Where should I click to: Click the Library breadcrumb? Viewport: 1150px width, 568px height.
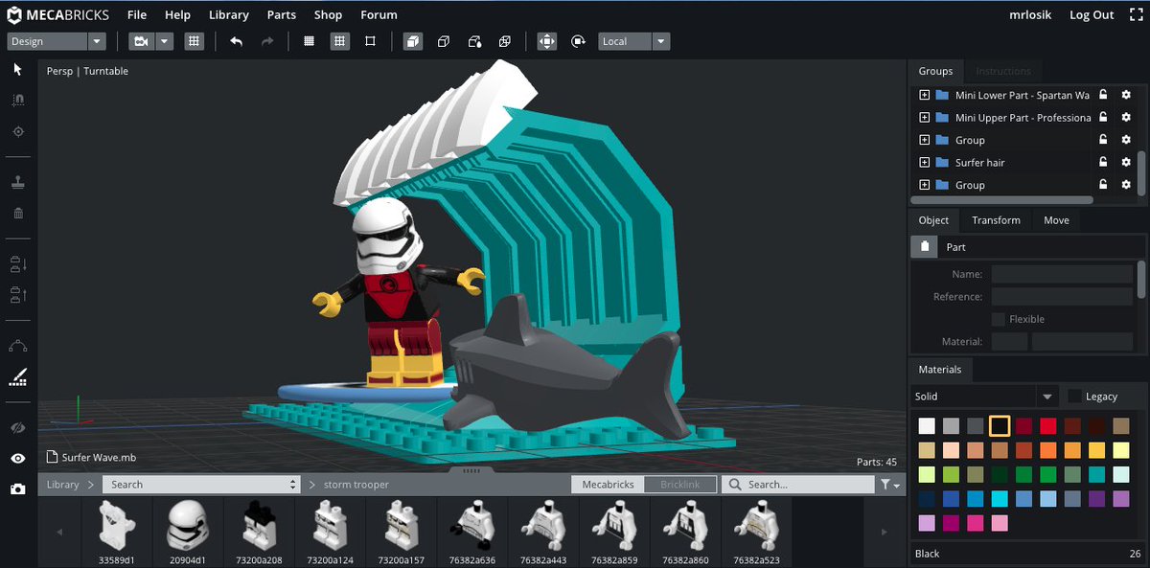[x=62, y=485]
